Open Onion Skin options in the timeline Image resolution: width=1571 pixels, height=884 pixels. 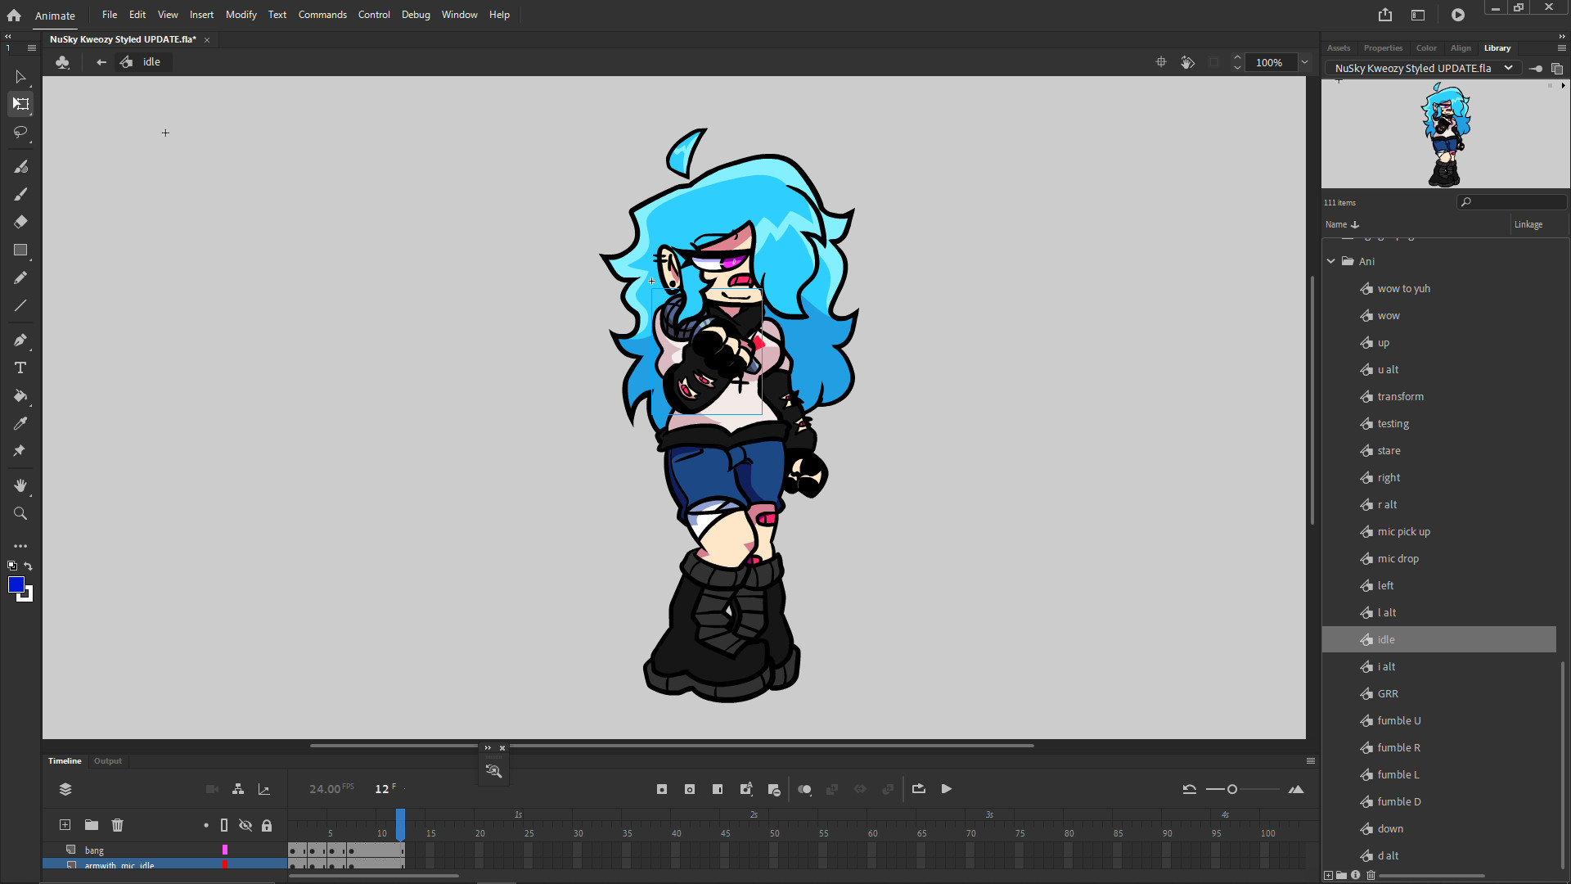coord(805,789)
